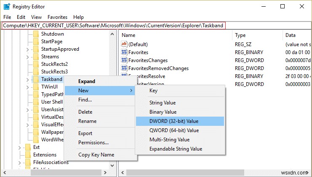Click the Favorites binary value icon

(x=124, y=52)
